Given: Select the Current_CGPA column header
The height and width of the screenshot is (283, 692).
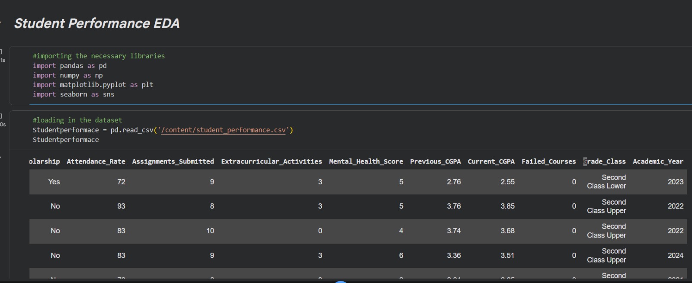Looking at the screenshot, I should [491, 161].
